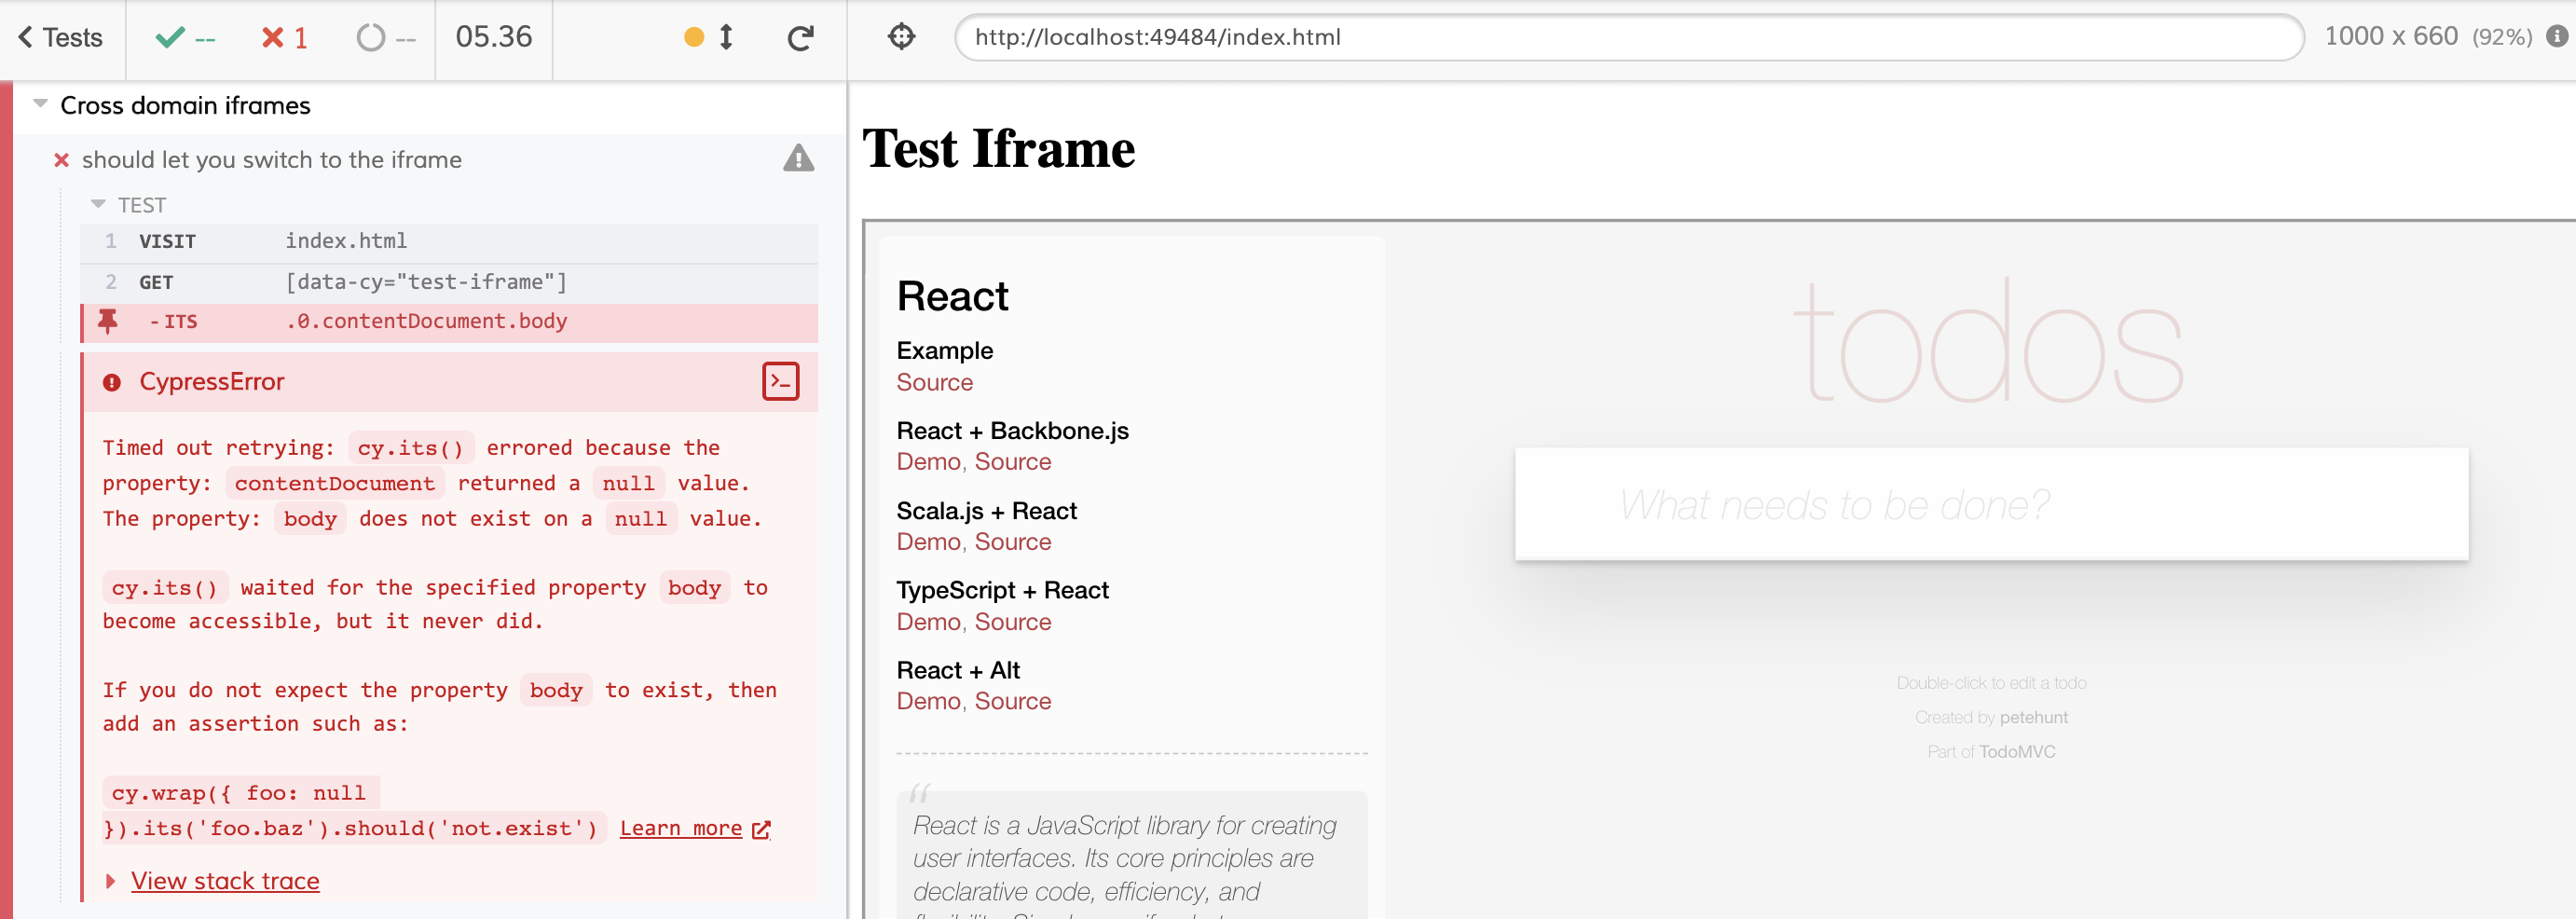Image resolution: width=2576 pixels, height=919 pixels.
Task: Print error to console button
Action: tap(781, 382)
